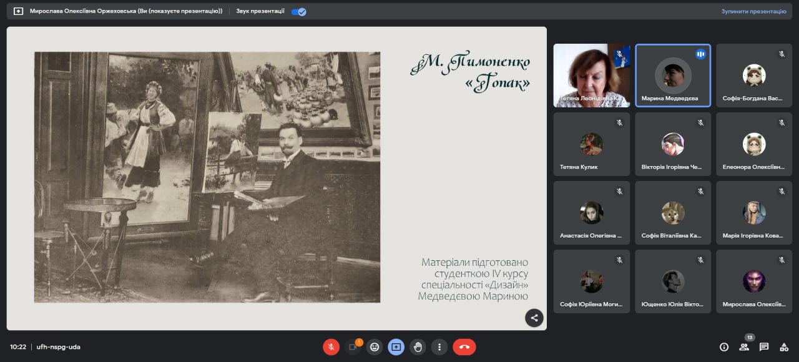Click the meeting code ufh-nspg-uda
Image resolution: width=799 pixels, height=362 pixels.
pyautogui.click(x=59, y=347)
